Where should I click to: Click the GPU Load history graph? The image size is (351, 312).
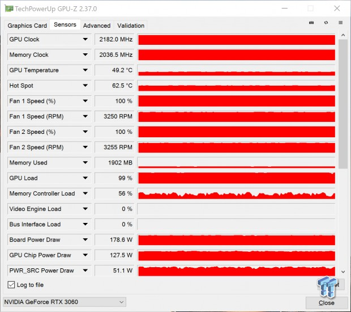(x=237, y=178)
